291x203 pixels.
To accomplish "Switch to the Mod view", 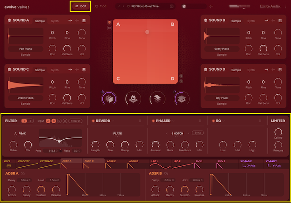I will click(101, 6).
